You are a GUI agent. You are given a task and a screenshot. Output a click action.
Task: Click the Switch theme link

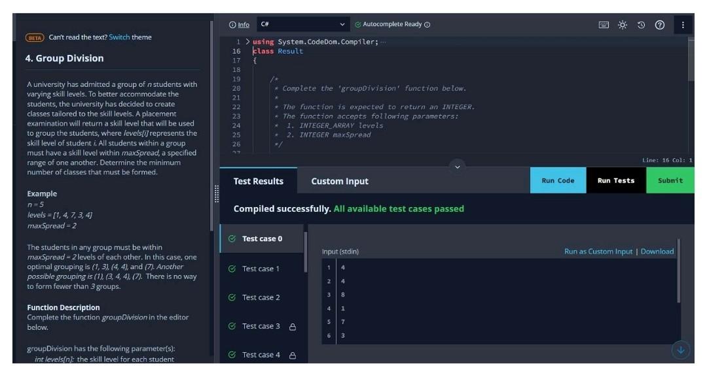tap(119, 37)
